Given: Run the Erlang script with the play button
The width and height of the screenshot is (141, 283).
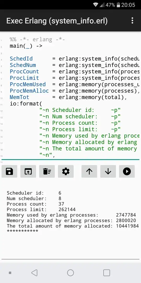Looking at the screenshot, I should click(x=127, y=171).
